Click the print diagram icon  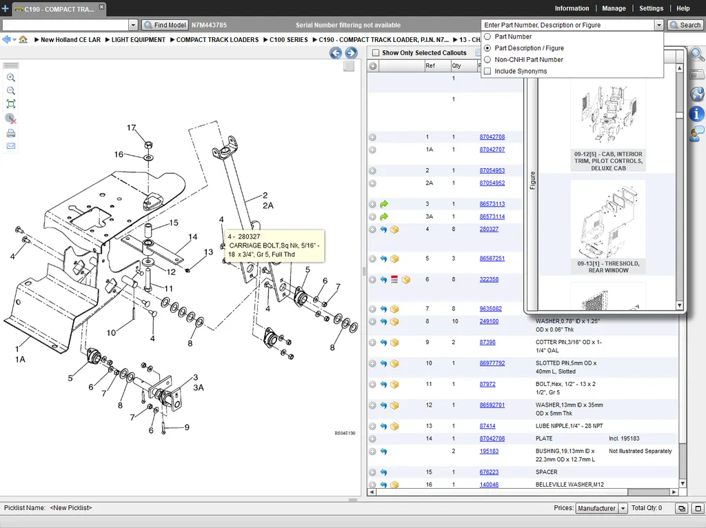coord(11,133)
